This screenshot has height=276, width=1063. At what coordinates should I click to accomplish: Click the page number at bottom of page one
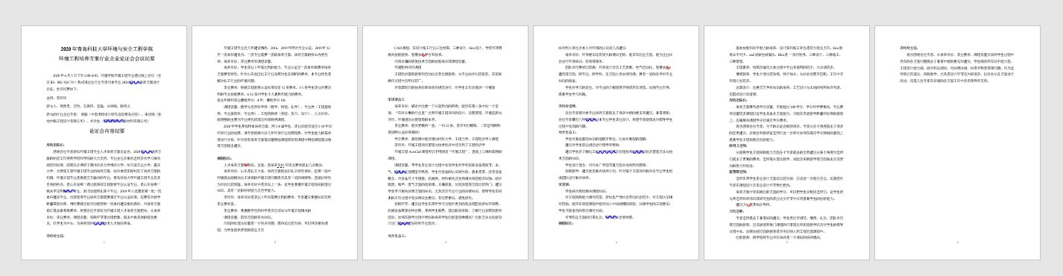[x=104, y=242]
